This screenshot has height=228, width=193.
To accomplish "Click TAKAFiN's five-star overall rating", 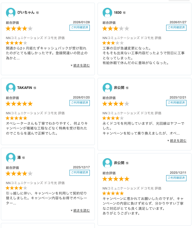I will pyautogui.click(x=19, y=104).
